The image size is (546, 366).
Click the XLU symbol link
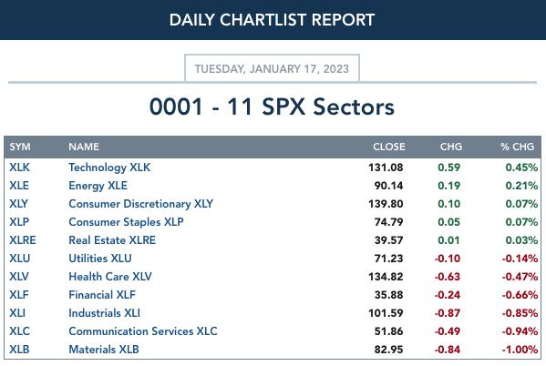20,259
